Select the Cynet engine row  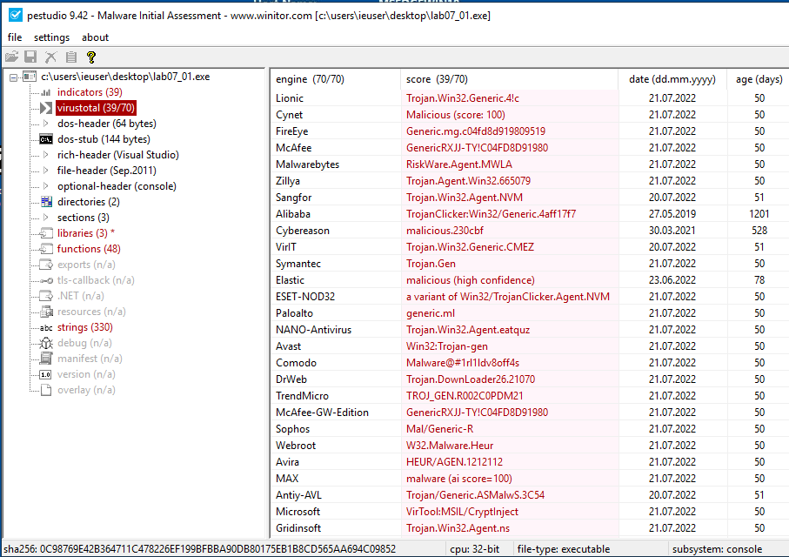pyautogui.click(x=530, y=115)
